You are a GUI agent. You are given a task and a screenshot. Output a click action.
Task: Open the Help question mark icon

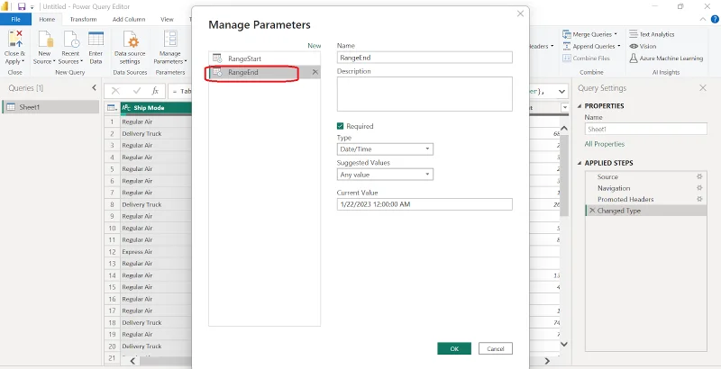pyautogui.click(x=715, y=19)
